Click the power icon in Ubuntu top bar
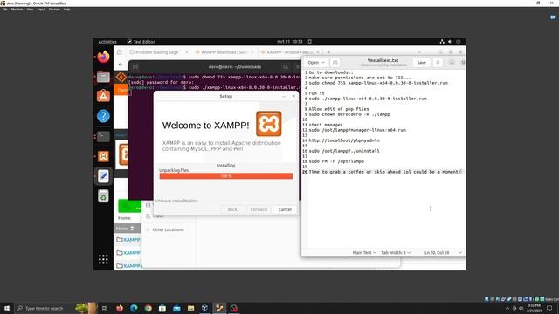The height and width of the screenshot is (314, 559). point(459,42)
